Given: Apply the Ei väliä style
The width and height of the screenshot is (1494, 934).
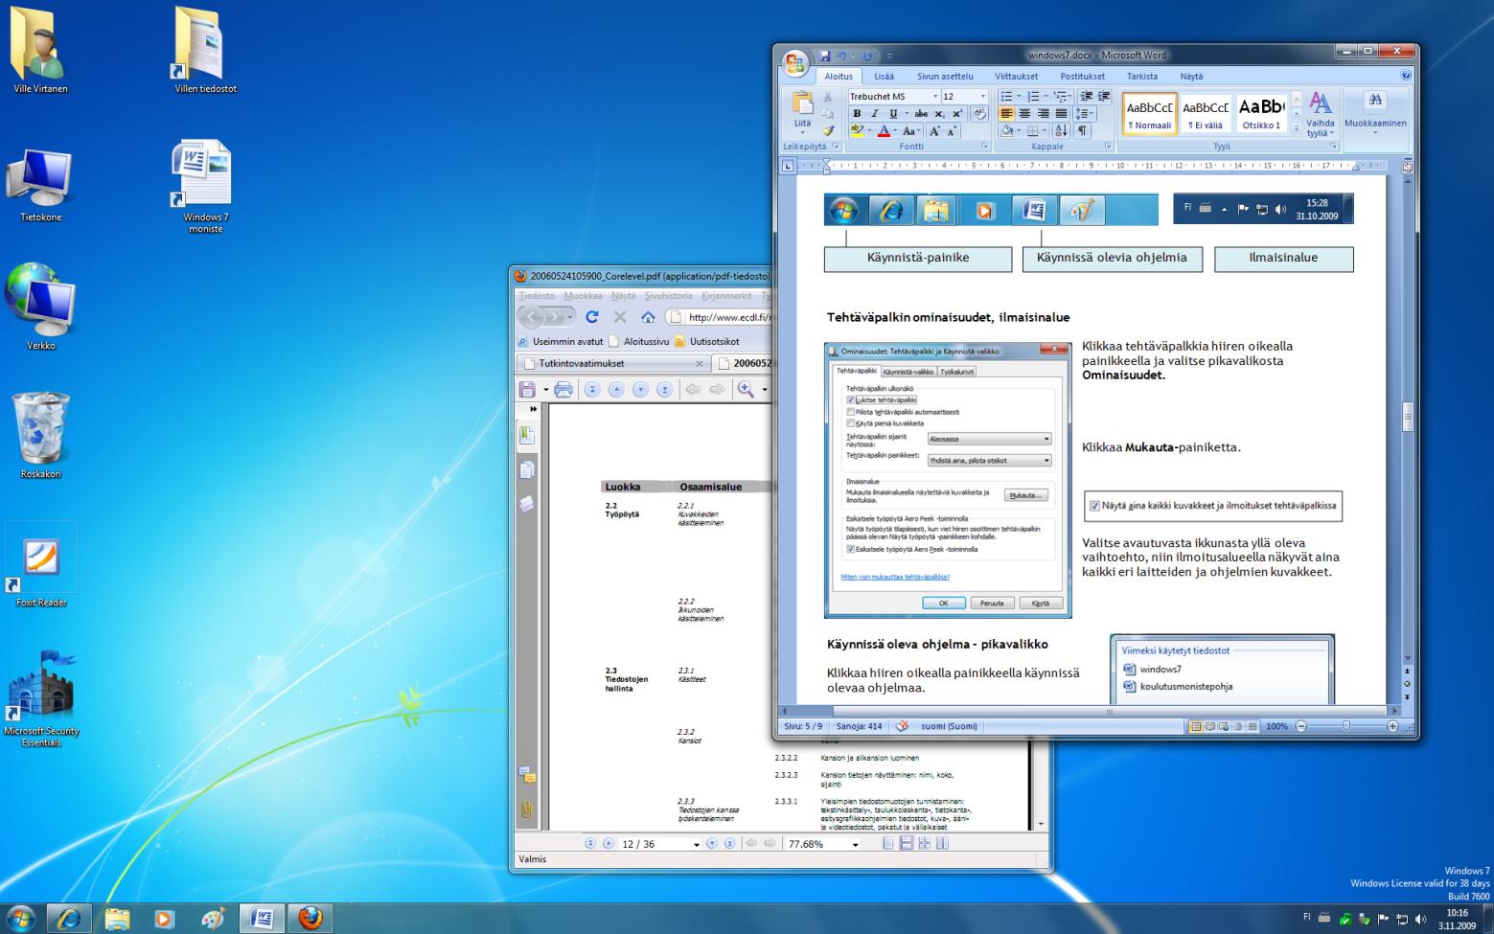Looking at the screenshot, I should 1206,115.
